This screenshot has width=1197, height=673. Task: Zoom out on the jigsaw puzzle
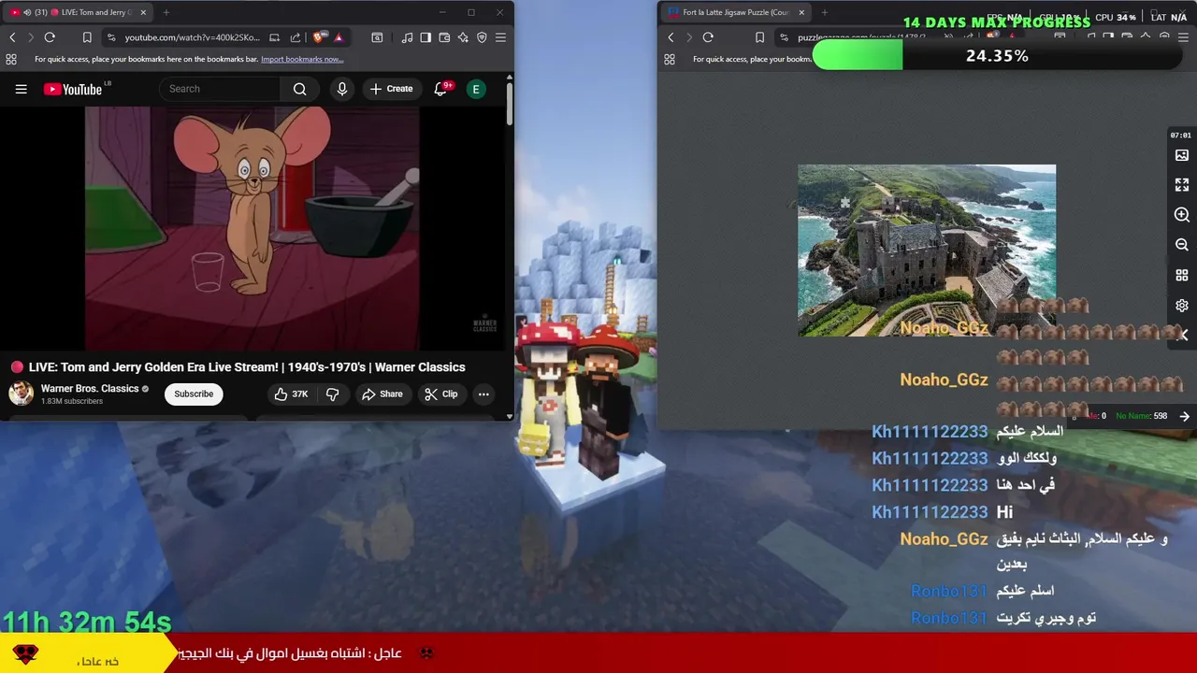tap(1182, 245)
